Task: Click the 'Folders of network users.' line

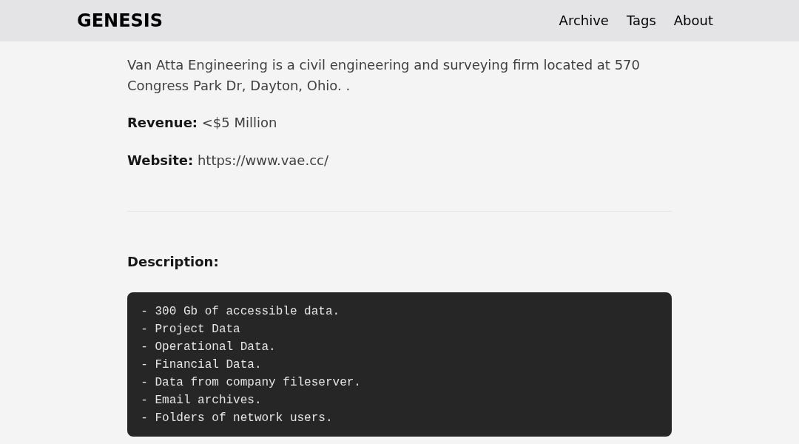Action: (237, 417)
